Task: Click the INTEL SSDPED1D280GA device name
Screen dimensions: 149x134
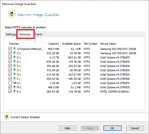Action: [x=114, y=92]
